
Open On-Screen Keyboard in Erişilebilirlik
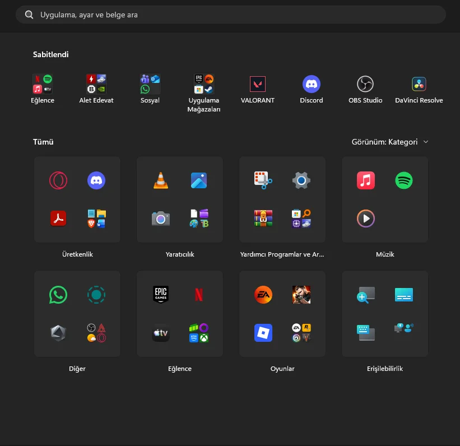tap(366, 333)
